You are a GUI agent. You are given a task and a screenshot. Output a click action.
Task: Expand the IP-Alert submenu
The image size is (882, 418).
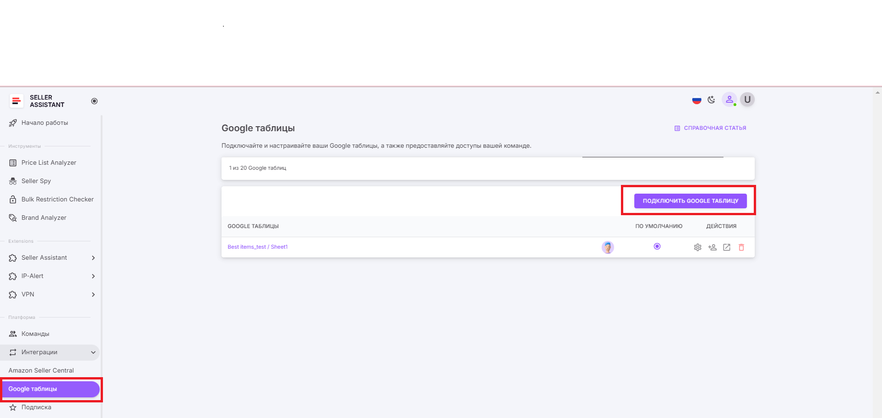93,276
